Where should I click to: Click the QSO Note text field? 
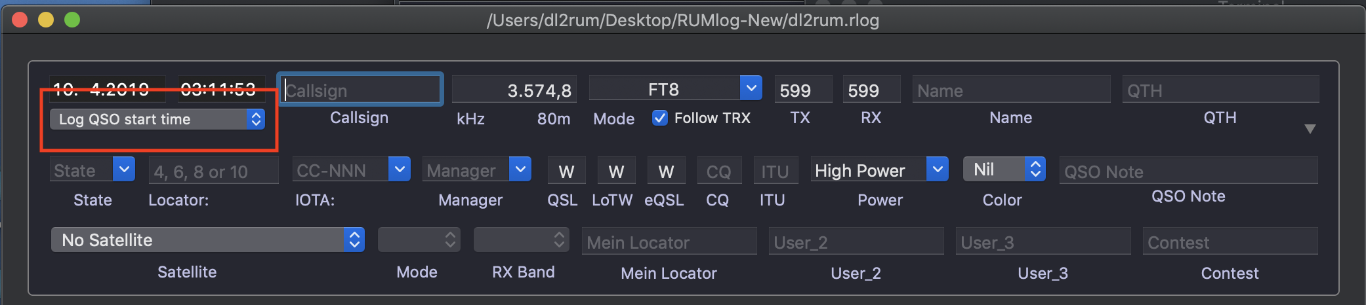pos(1188,171)
